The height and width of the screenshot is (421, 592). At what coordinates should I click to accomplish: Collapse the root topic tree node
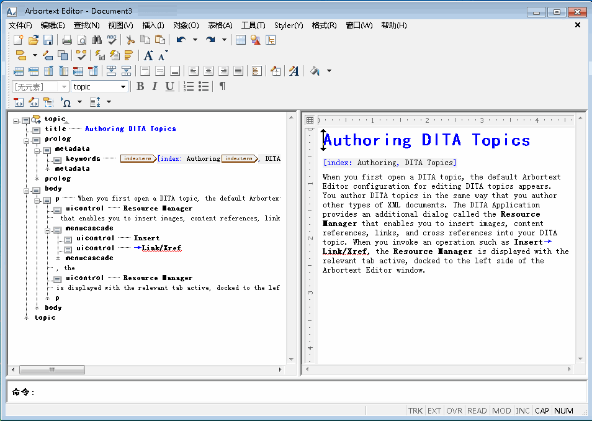pos(16,121)
